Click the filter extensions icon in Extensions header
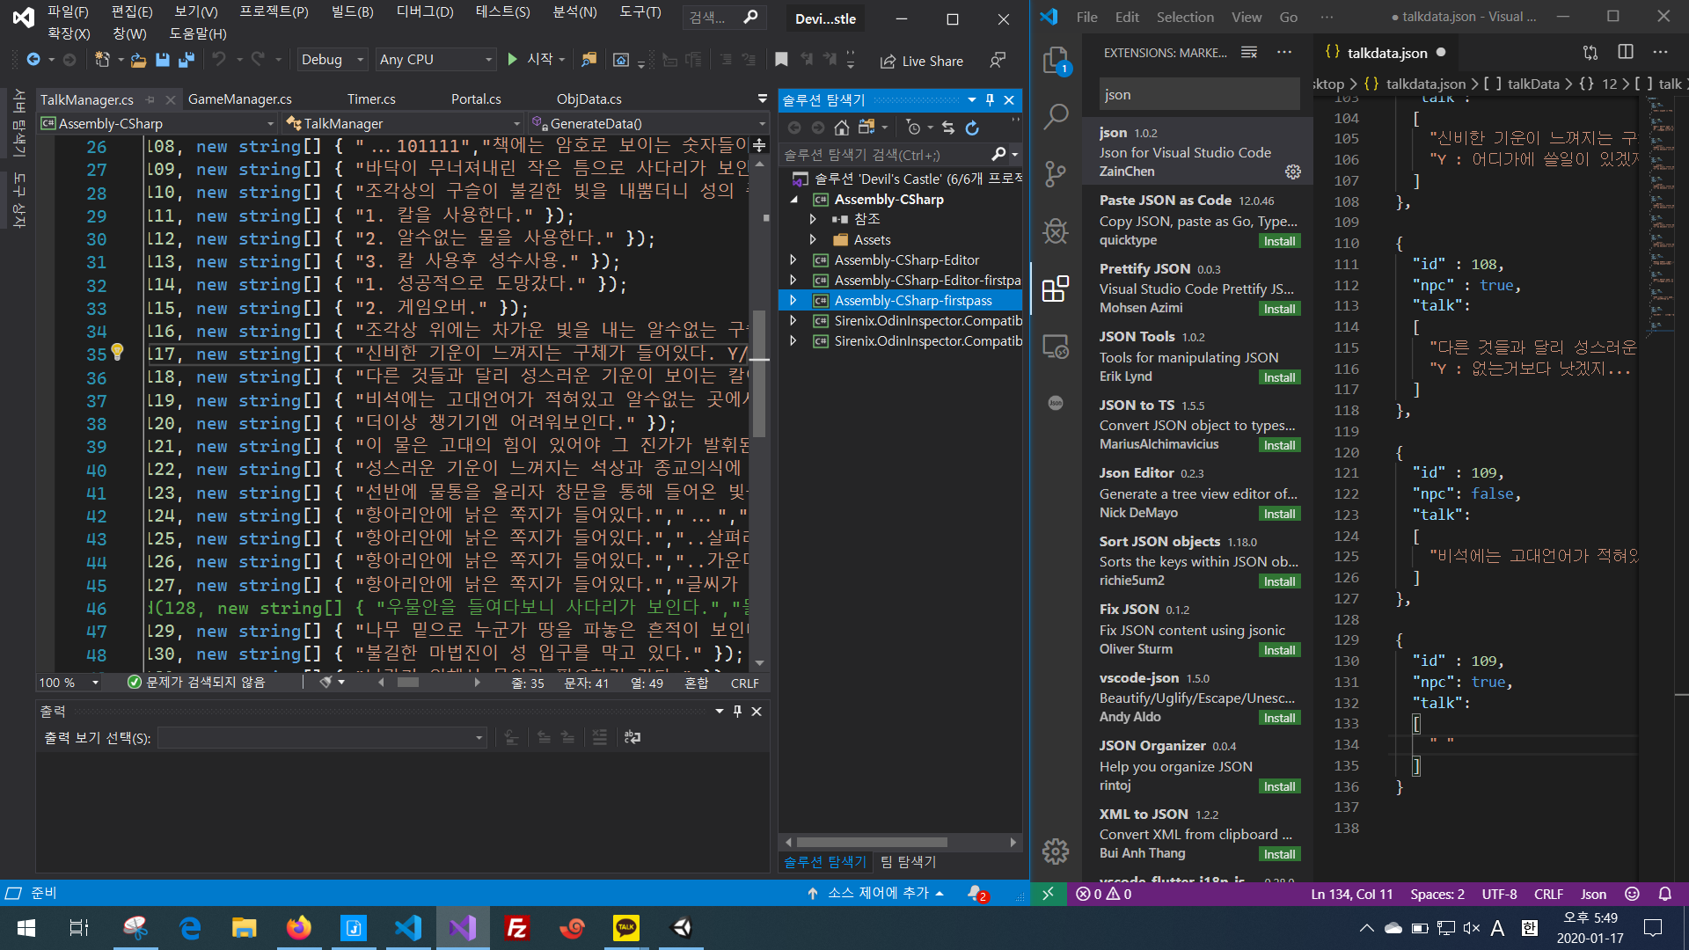This screenshot has width=1689, height=950. 1249,53
